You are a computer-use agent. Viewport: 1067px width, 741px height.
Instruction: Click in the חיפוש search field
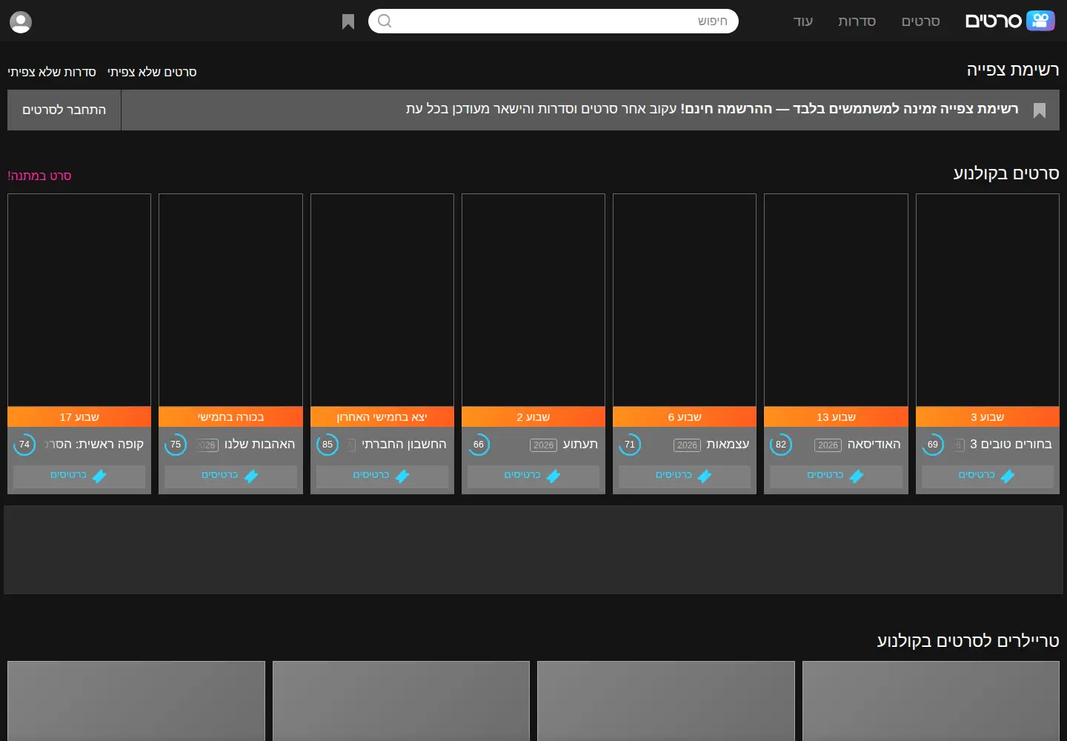click(553, 21)
